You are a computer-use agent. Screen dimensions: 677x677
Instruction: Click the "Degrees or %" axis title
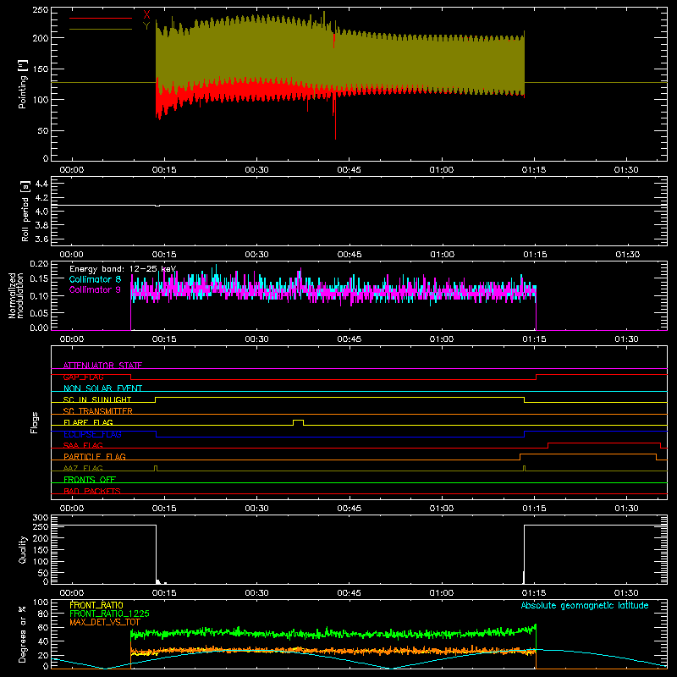tap(23, 634)
